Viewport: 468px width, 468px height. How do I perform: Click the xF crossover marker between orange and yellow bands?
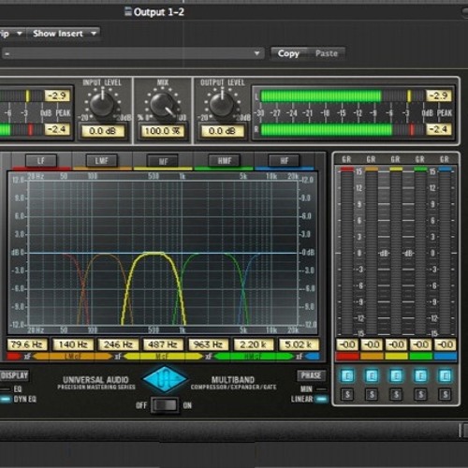(118, 356)
